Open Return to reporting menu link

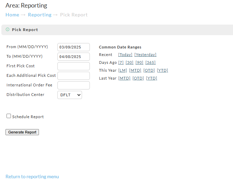pos(32,177)
